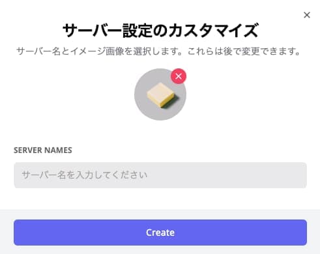Click the word NAMES in field label
Image resolution: width=320 pixels, height=254 pixels.
[x=58, y=150]
